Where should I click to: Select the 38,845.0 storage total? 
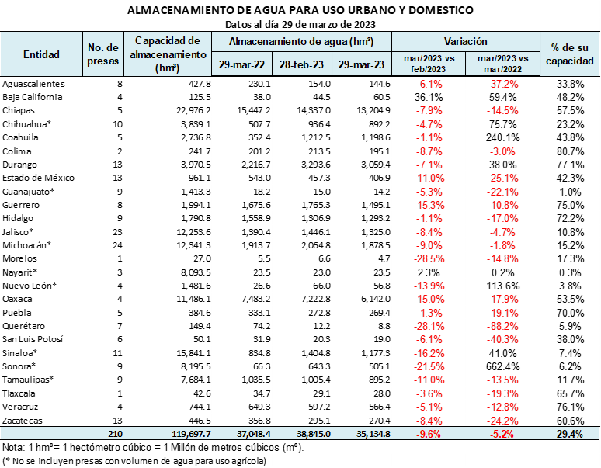(x=314, y=434)
